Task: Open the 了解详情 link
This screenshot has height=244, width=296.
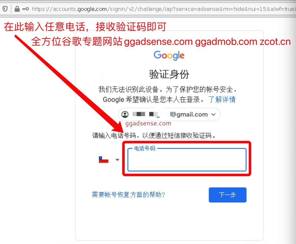Action: point(222,99)
